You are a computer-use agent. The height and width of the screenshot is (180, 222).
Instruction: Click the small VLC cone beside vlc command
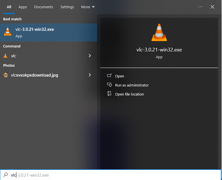pyautogui.click(x=5, y=56)
